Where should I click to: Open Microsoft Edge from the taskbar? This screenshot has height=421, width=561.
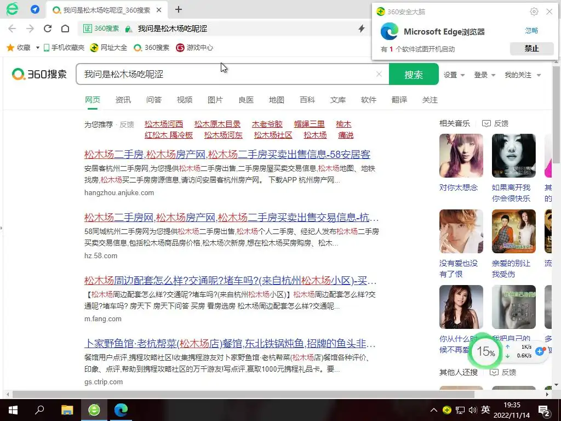click(121, 410)
